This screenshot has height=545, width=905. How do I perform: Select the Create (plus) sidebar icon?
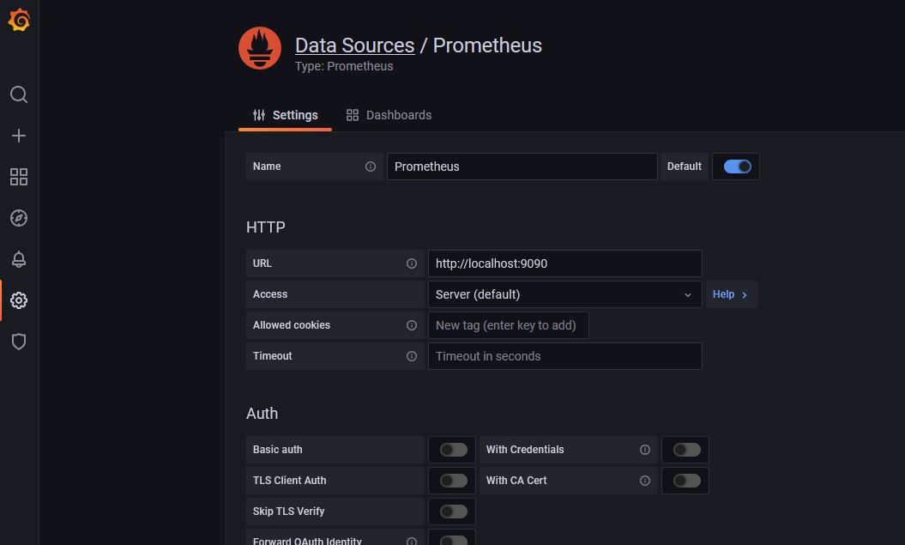coord(18,136)
